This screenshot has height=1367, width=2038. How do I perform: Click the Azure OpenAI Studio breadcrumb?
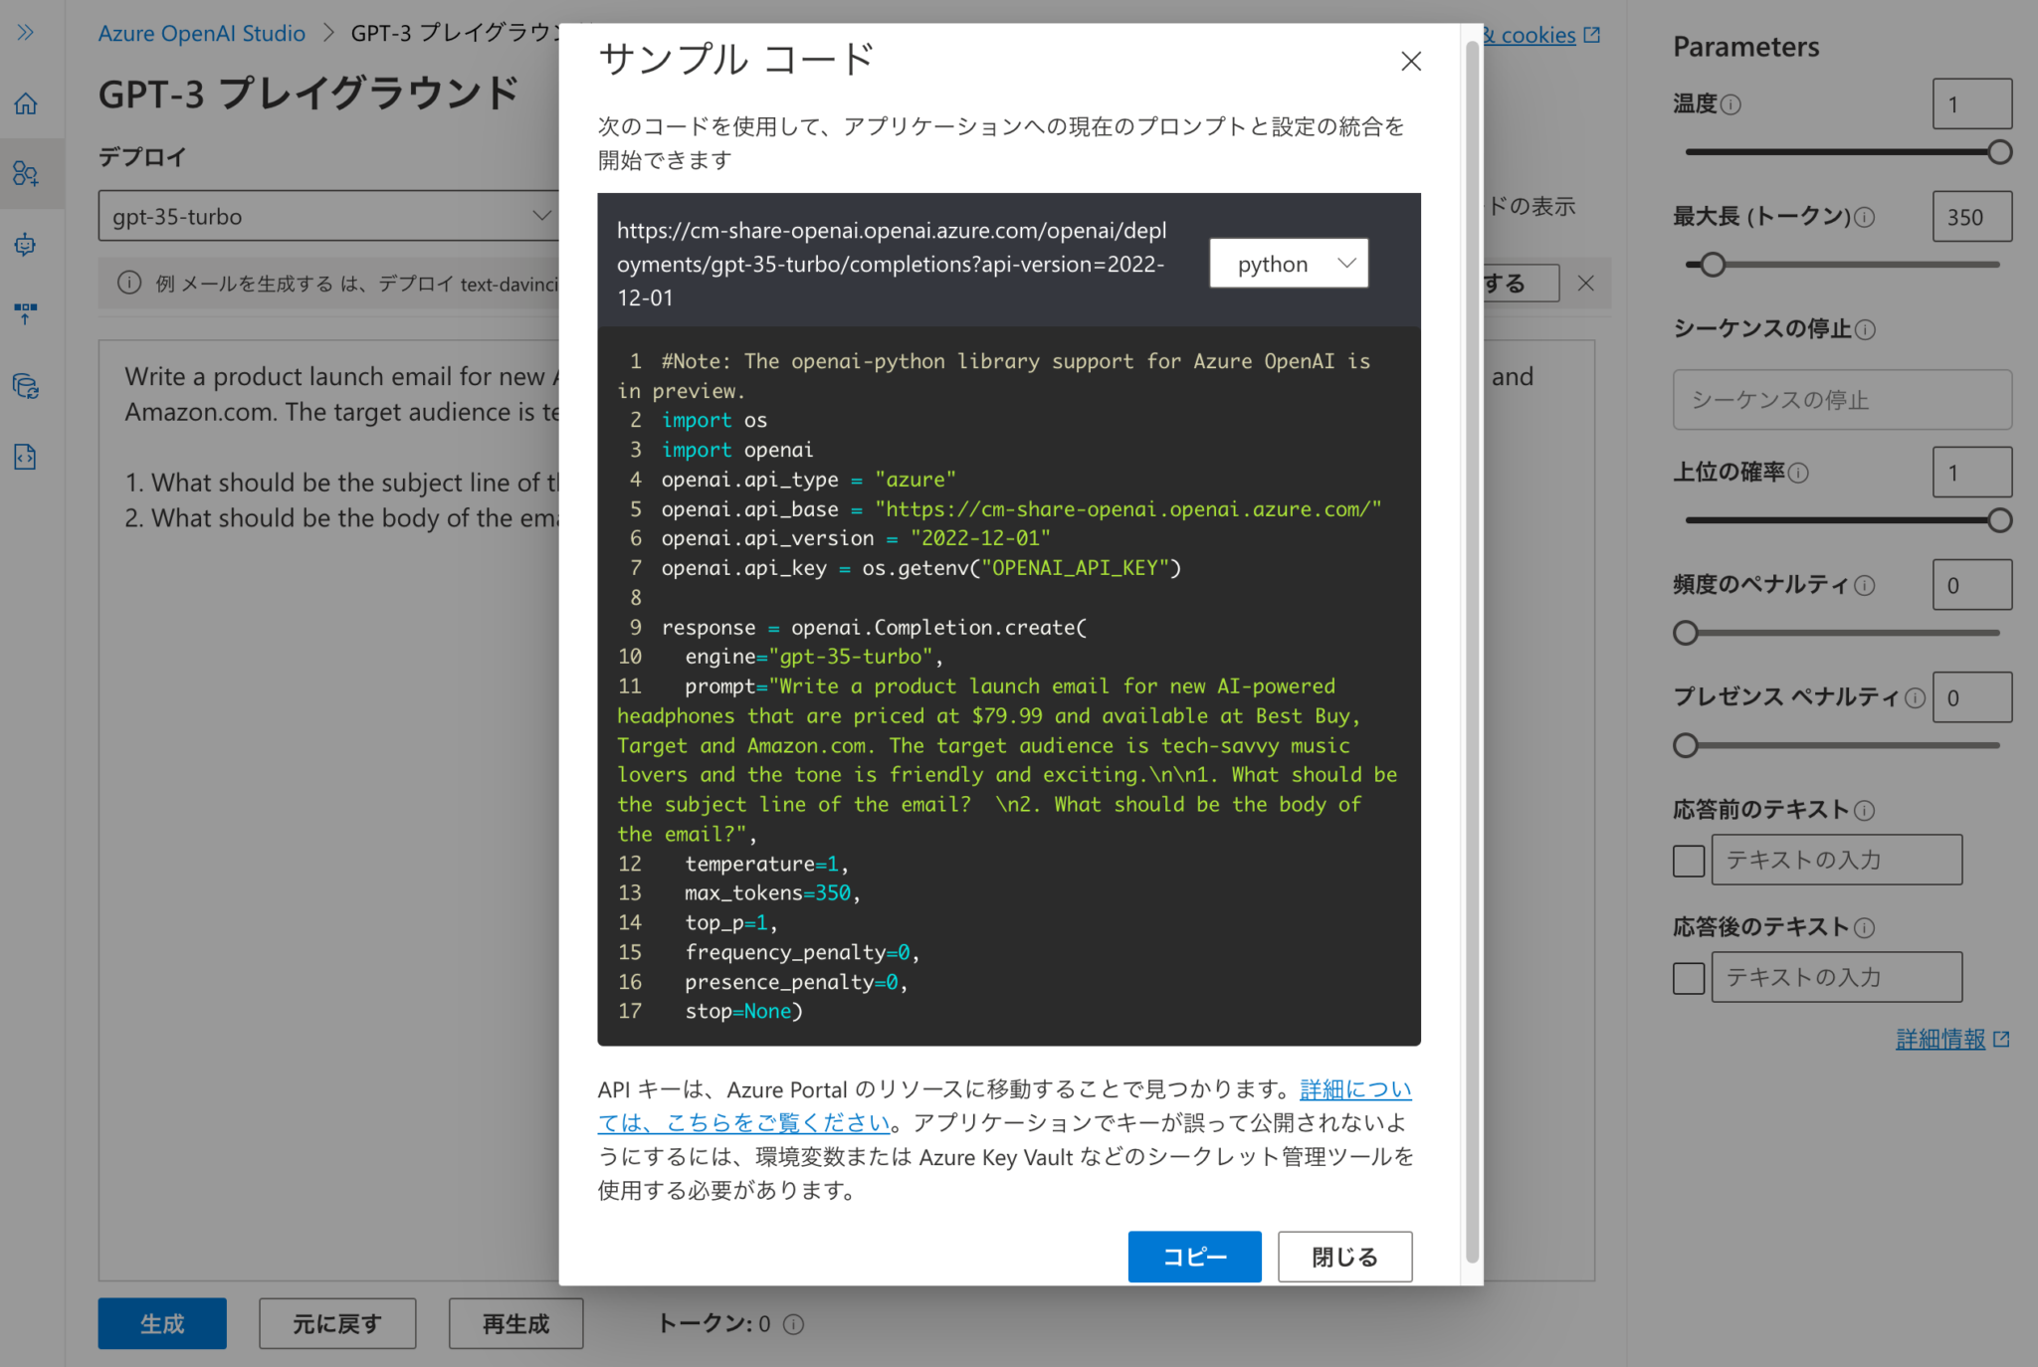pyautogui.click(x=201, y=33)
